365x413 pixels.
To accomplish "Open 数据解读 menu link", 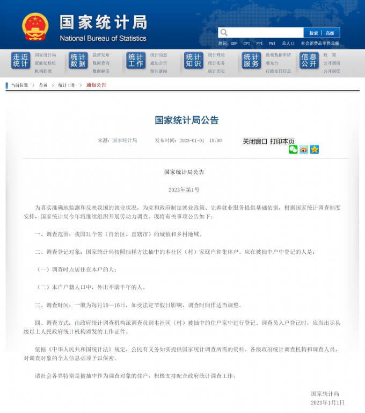I will (x=101, y=72).
